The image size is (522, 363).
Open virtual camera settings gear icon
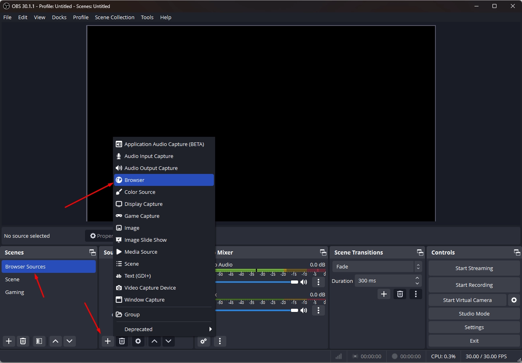[514, 300]
